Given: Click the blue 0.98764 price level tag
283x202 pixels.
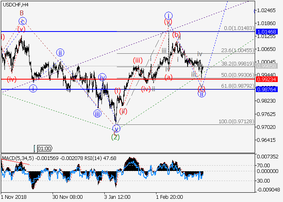Looking at the screenshot, I should point(266,89).
